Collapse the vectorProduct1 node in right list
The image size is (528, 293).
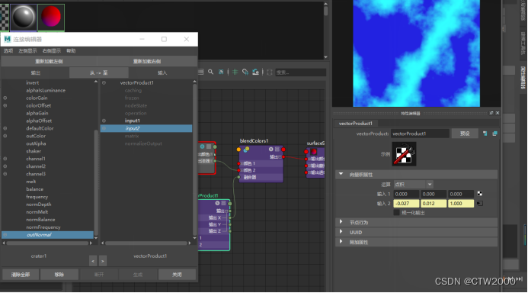click(x=104, y=82)
